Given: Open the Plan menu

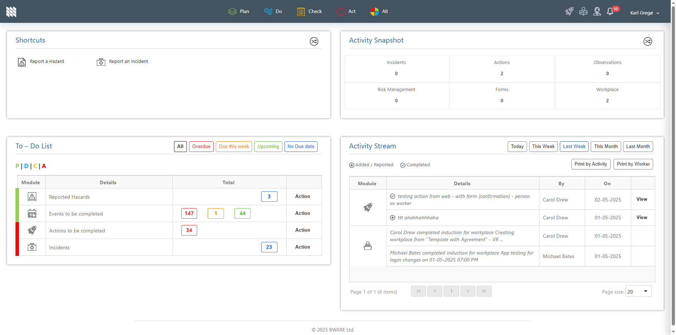Looking at the screenshot, I should tap(238, 12).
